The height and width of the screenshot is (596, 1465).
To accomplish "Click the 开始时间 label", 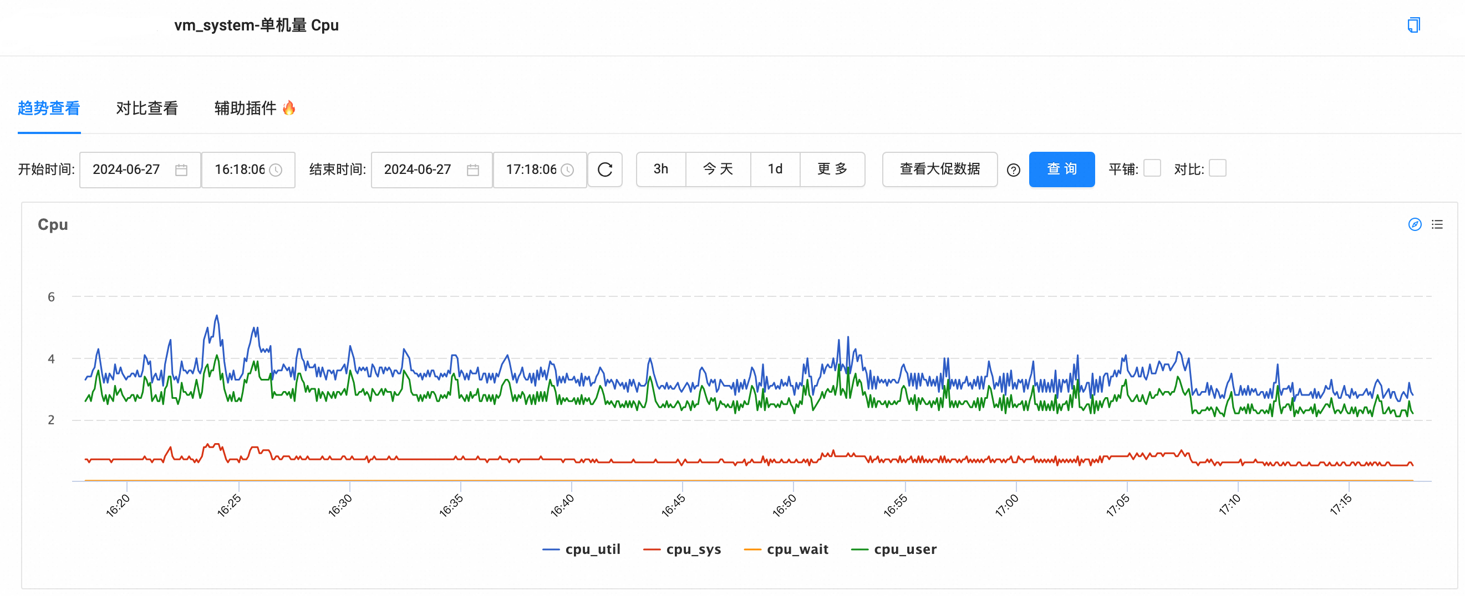I will (46, 170).
